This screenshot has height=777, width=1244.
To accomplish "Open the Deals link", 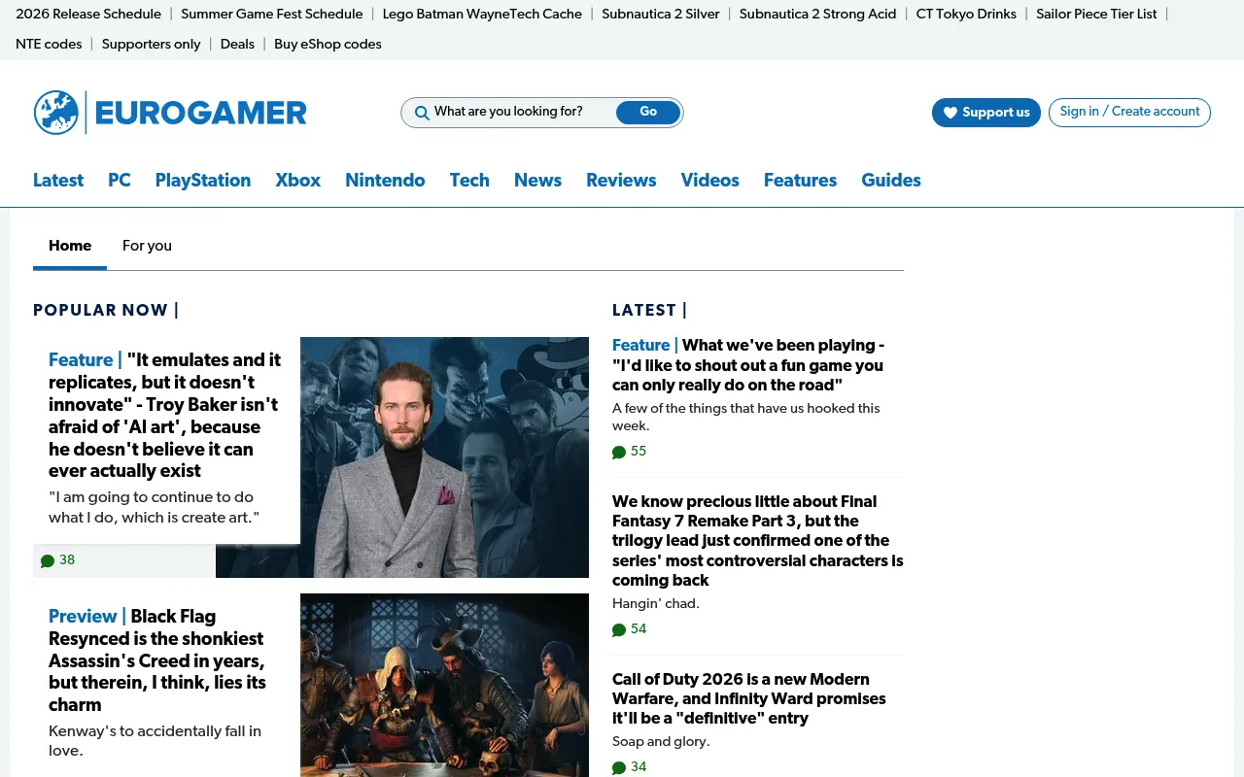I will [x=237, y=45].
